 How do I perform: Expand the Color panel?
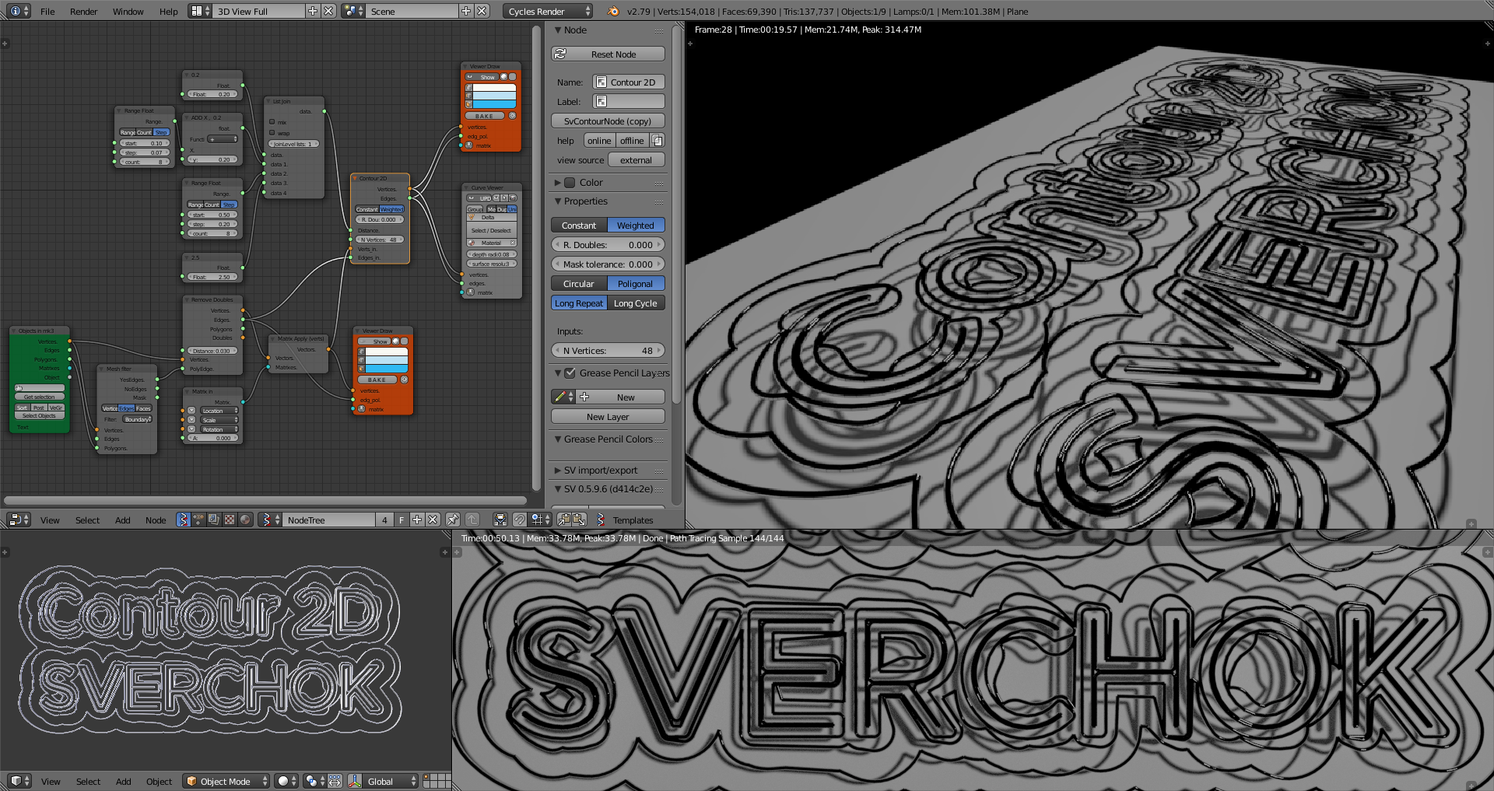coord(558,182)
